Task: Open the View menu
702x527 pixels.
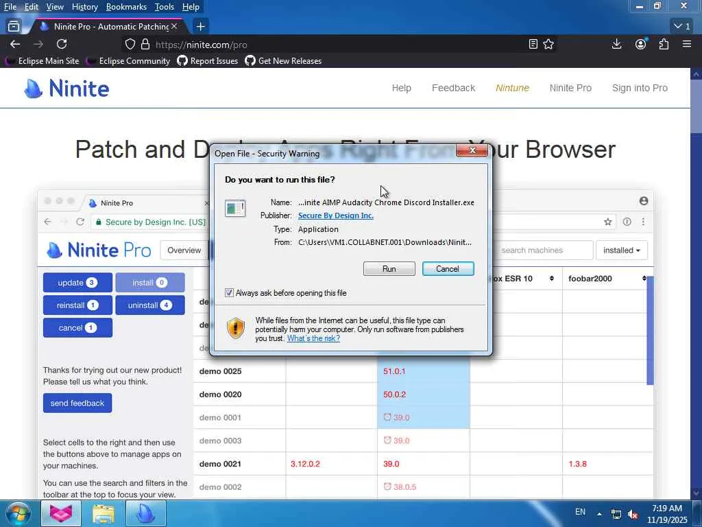Action: [55, 7]
